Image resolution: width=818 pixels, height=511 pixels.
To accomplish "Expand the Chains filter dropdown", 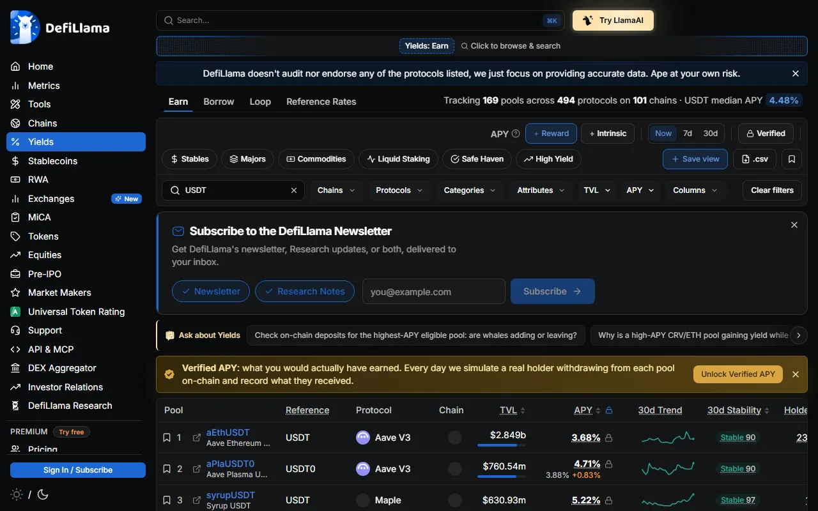I will 337,190.
